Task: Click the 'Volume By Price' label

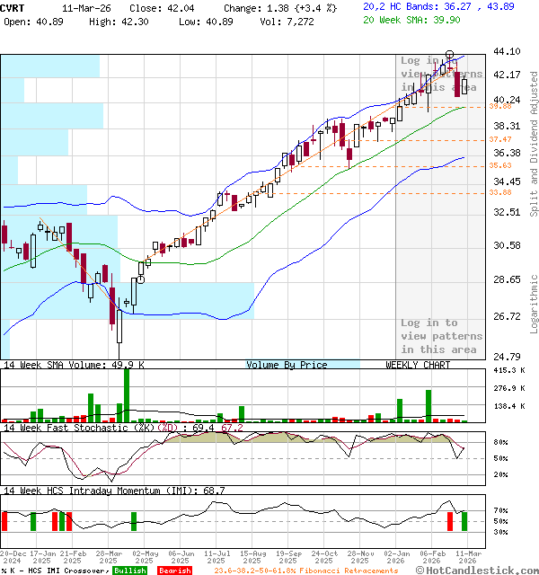Action: [287, 365]
